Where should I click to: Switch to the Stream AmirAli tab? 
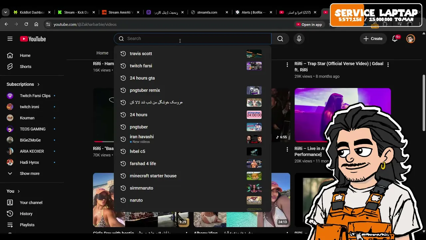point(120,12)
